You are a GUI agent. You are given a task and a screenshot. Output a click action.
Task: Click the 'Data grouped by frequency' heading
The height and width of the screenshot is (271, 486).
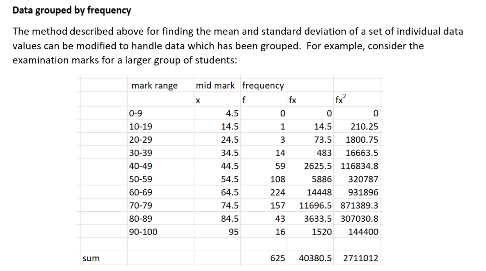[71, 10]
